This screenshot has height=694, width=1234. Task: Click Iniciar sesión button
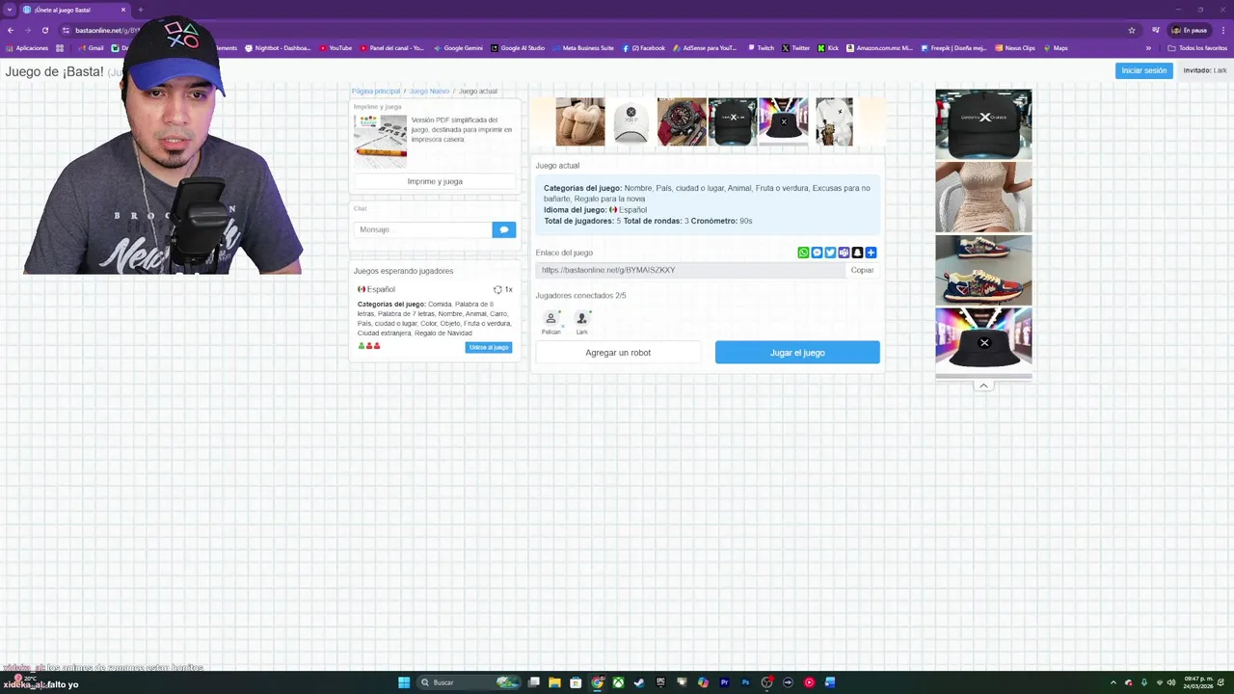1144,70
